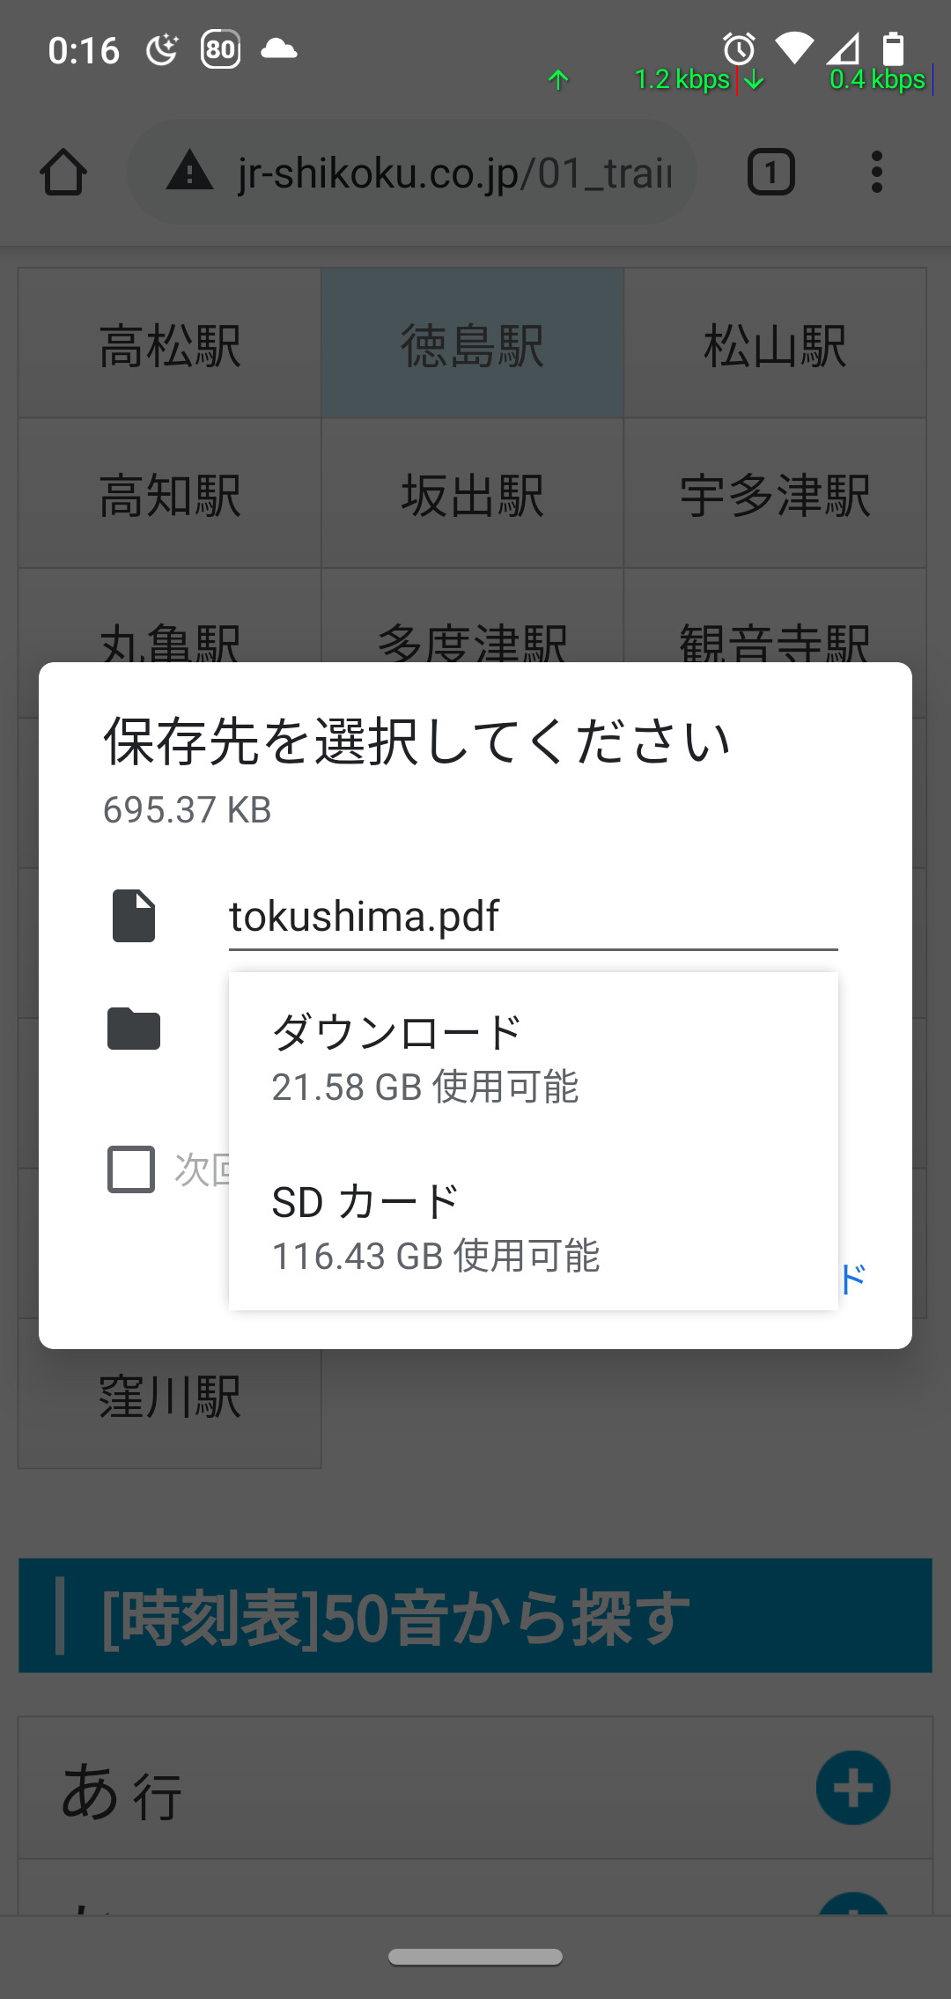Select the 高松駅 station cell
951x1999 pixels.
(170, 344)
